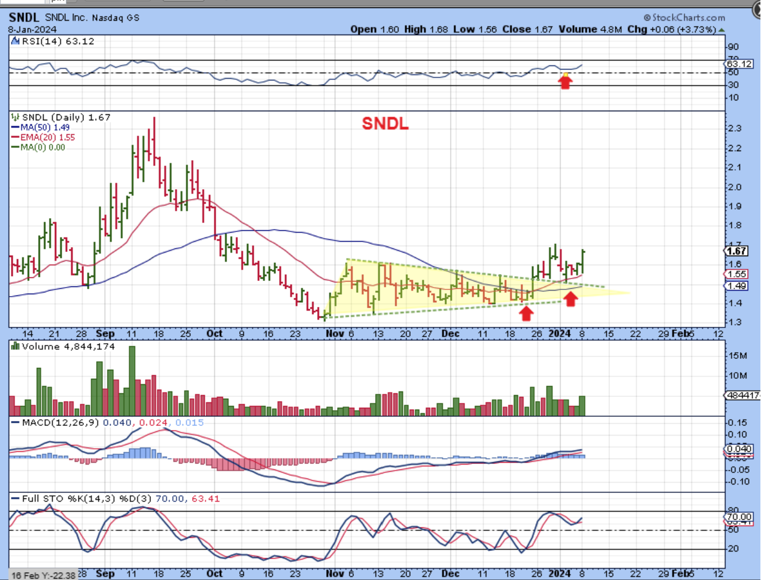Click the 'SNDL (Daily) 1.67' price legend
761x580 pixels.
pos(66,117)
